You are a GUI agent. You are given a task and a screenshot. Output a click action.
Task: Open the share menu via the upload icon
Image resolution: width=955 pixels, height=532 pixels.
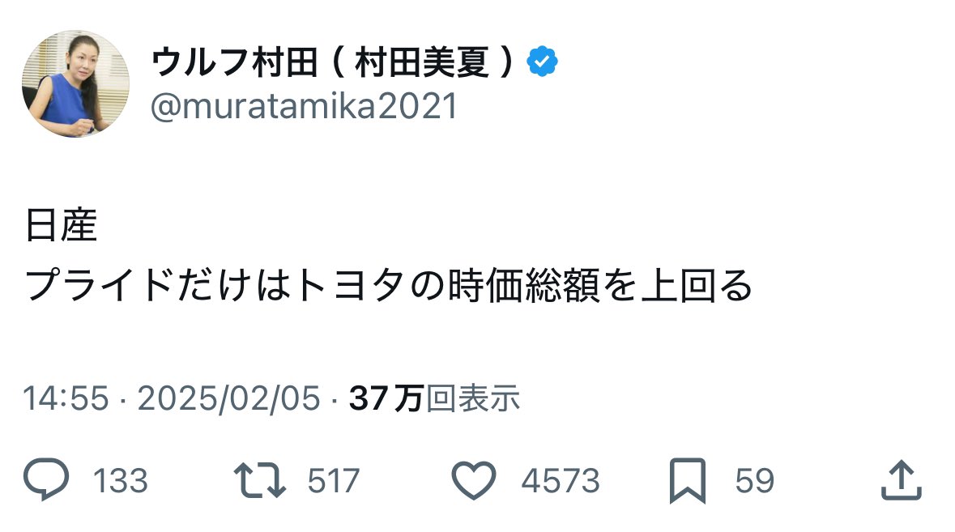[901, 481]
